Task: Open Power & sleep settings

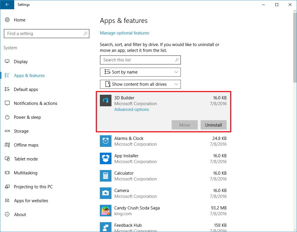Action: [x=27, y=117]
